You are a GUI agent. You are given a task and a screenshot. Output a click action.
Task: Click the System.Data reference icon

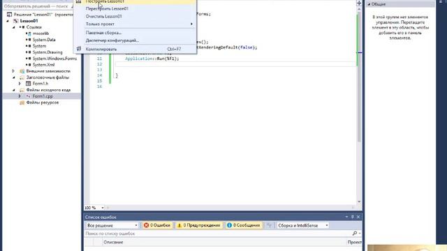point(29,40)
